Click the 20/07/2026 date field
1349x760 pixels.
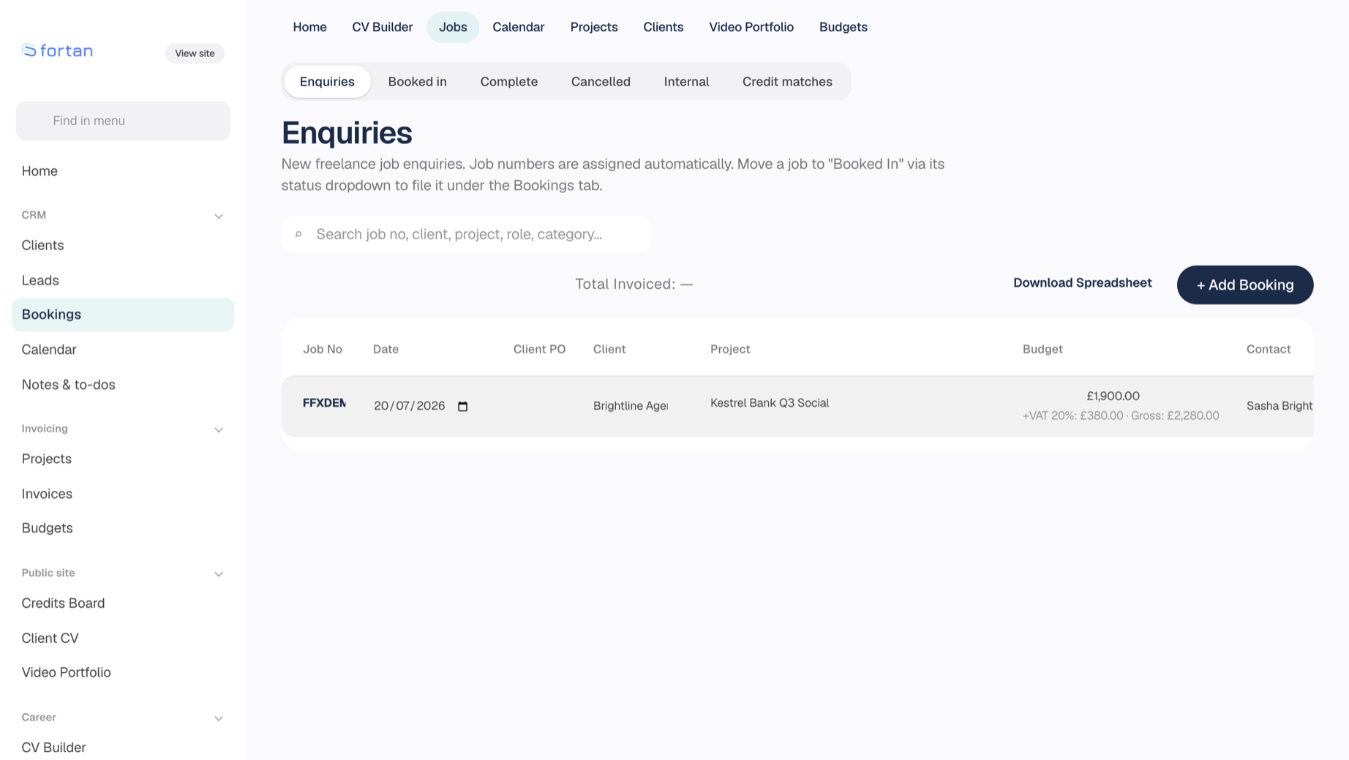click(x=421, y=406)
